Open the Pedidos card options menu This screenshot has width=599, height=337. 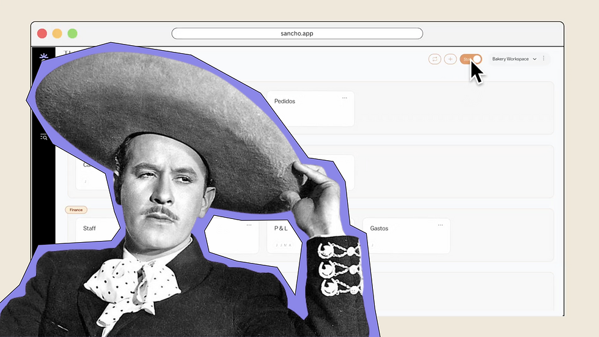pos(345,98)
